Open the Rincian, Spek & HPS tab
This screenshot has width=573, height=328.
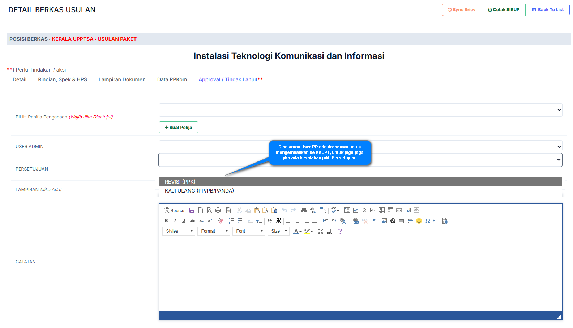(63, 79)
